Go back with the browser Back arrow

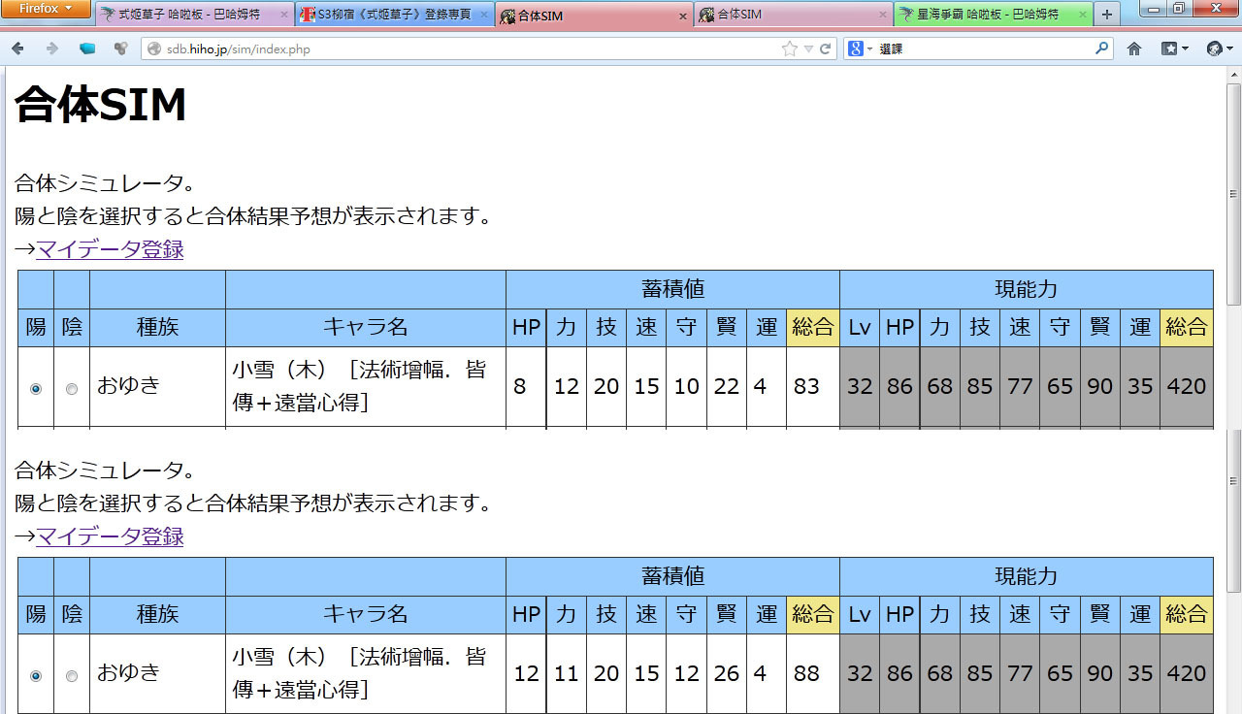coord(18,49)
